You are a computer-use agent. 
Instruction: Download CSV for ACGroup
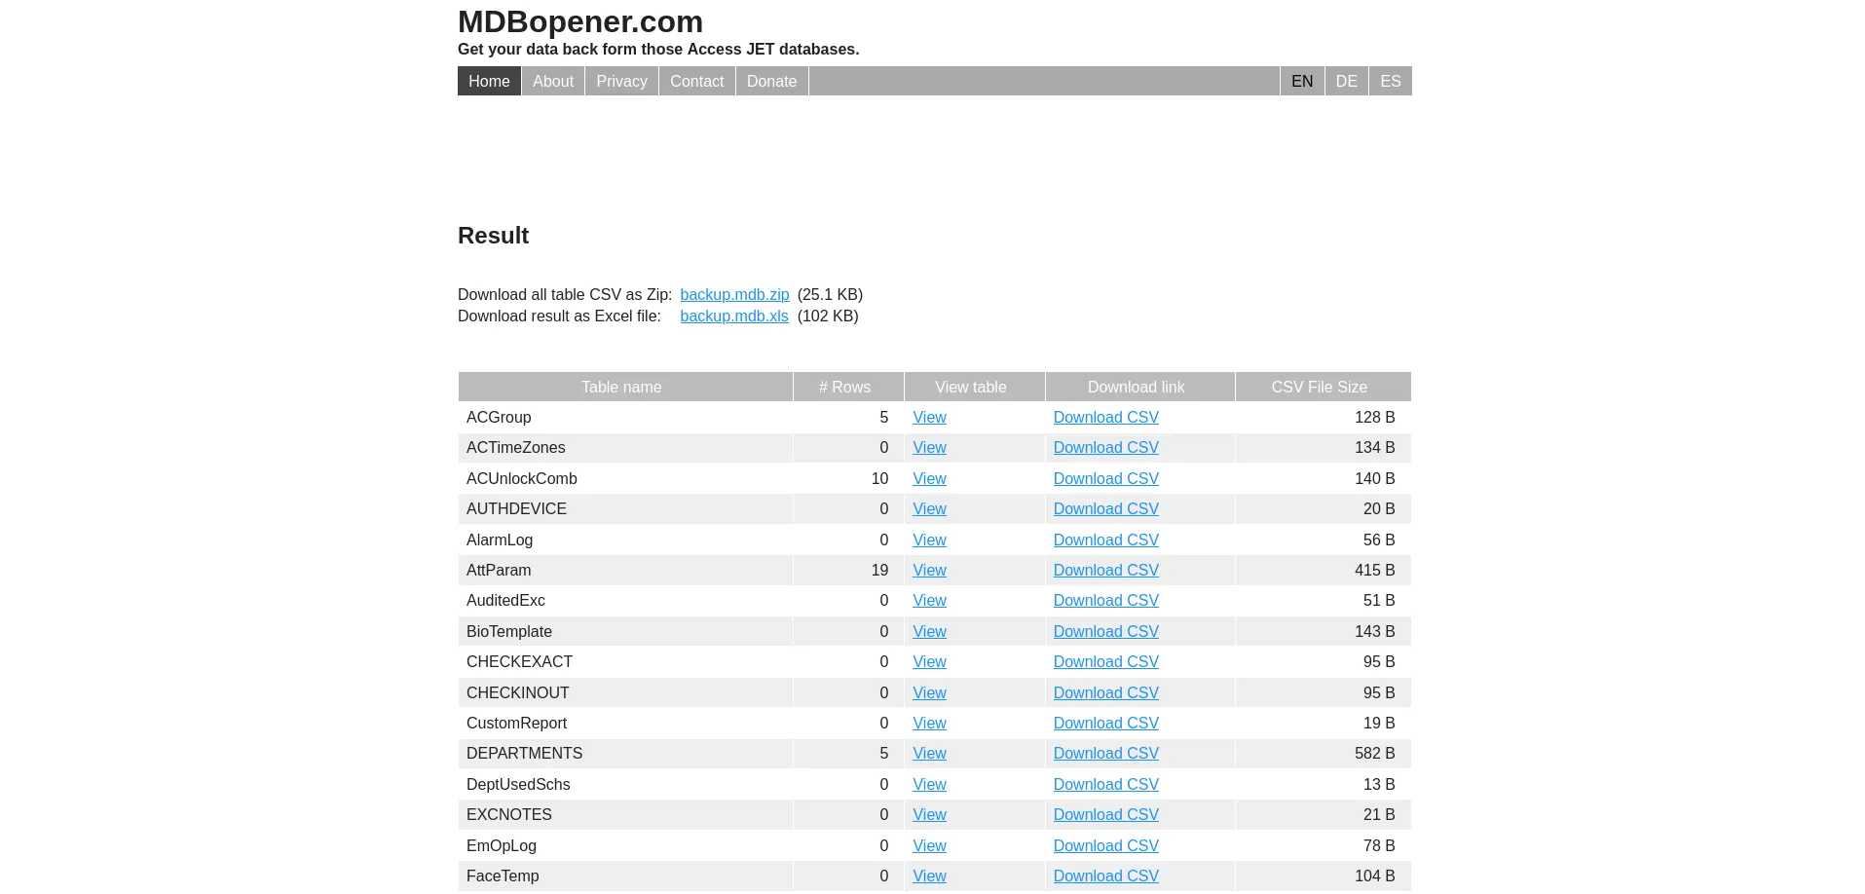click(1106, 417)
